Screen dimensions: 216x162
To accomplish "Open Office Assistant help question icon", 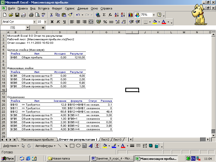I will (159, 15).
